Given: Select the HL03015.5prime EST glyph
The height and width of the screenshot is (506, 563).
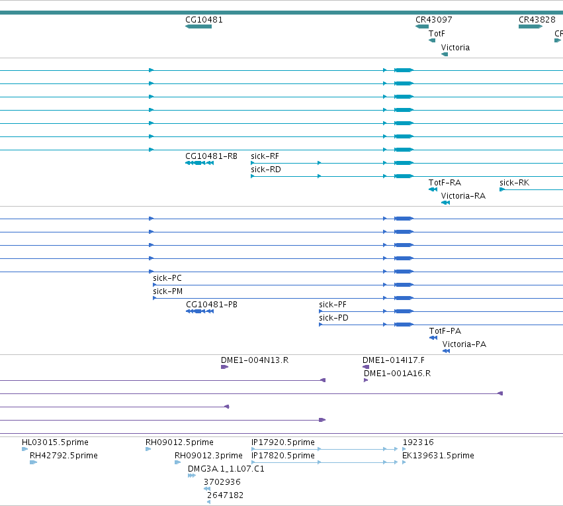Looking at the screenshot, I should (x=24, y=449).
